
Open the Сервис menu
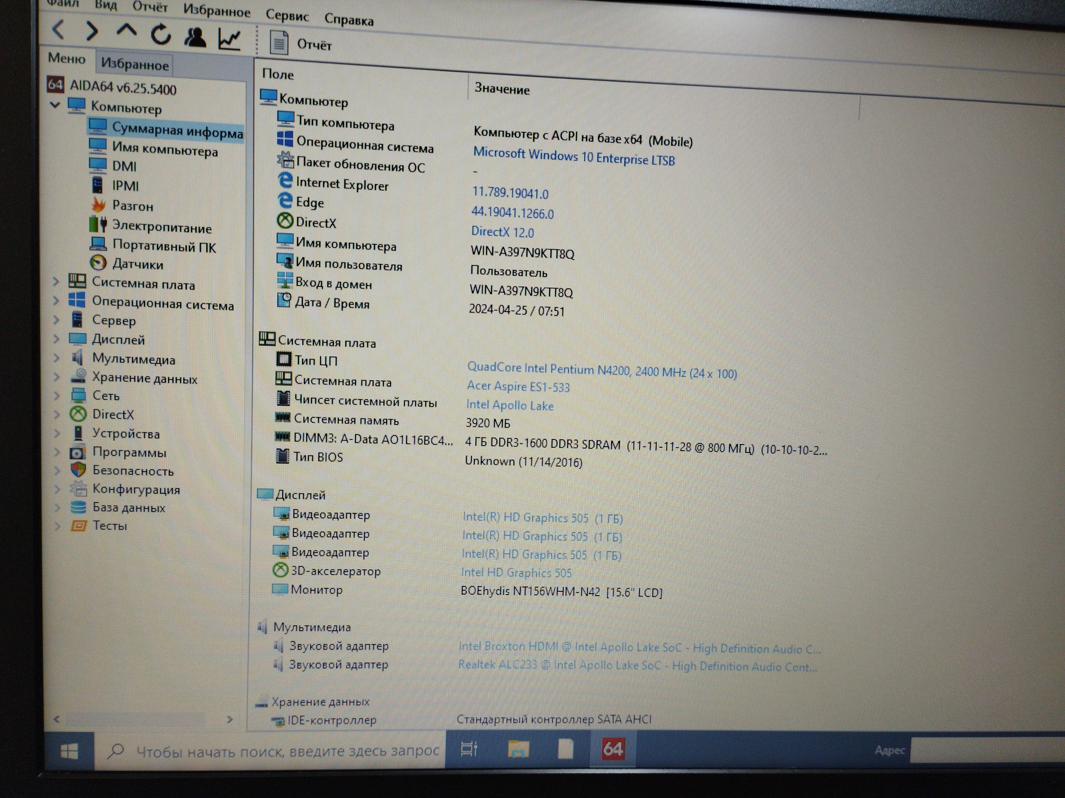point(287,15)
